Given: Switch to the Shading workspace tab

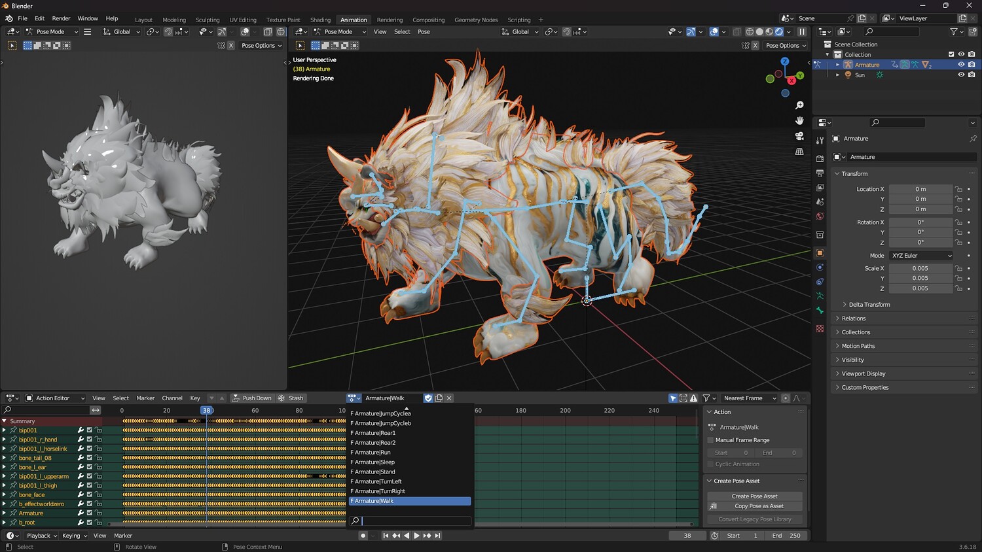Looking at the screenshot, I should [x=320, y=20].
